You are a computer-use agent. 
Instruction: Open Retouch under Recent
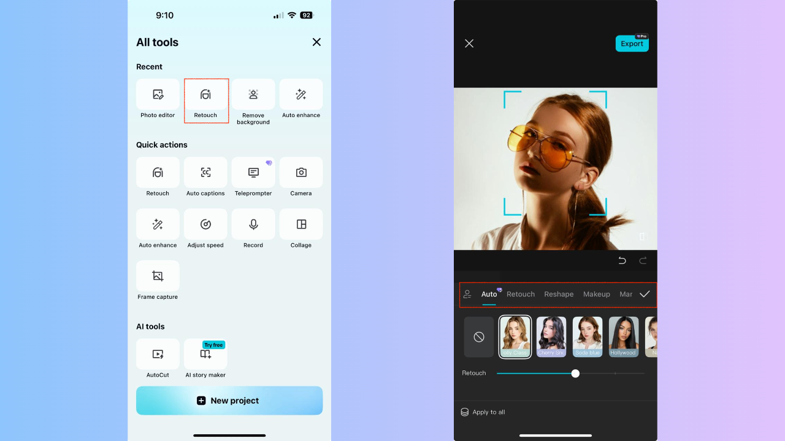(x=206, y=100)
